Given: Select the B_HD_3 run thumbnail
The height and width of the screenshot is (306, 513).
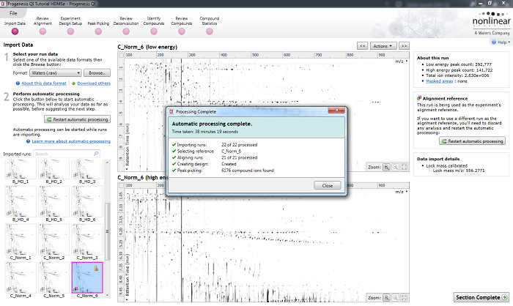Looking at the screenshot, I should click(87, 169).
